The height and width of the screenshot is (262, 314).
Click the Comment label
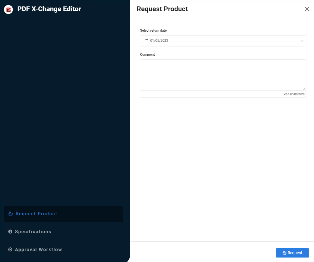147,55
